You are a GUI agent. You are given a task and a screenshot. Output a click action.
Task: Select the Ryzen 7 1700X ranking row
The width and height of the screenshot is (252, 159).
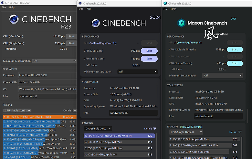[x=40, y=148]
